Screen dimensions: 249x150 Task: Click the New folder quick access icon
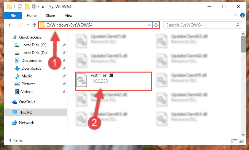pyautogui.click(x=27, y=7)
